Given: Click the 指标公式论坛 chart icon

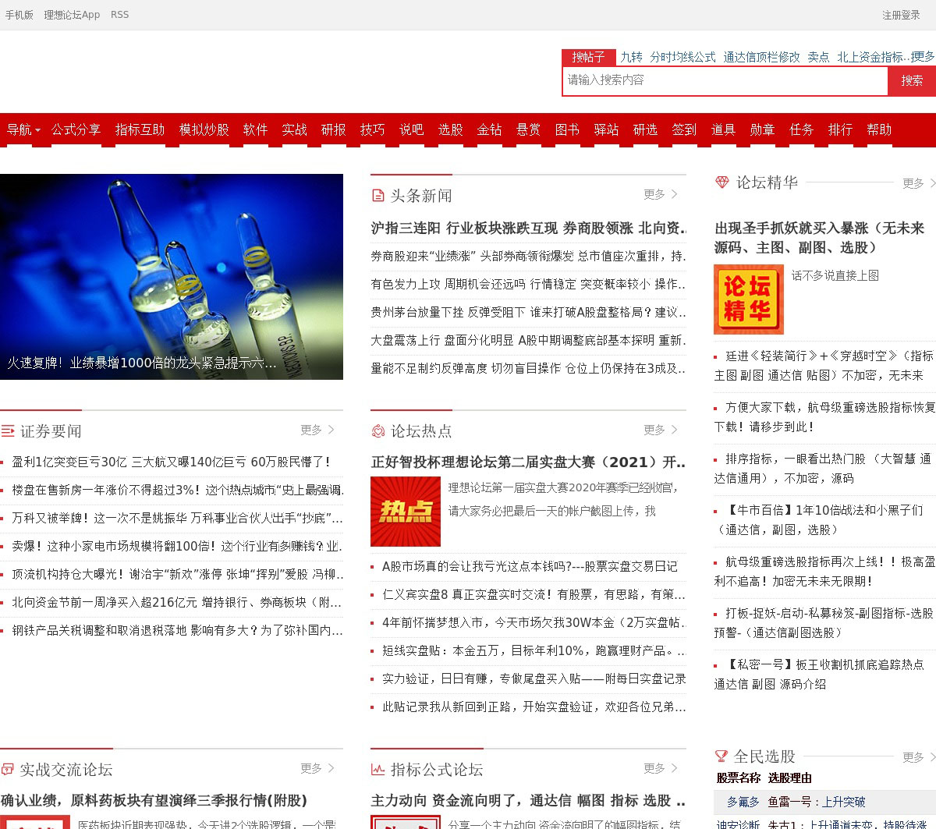Looking at the screenshot, I should point(378,769).
